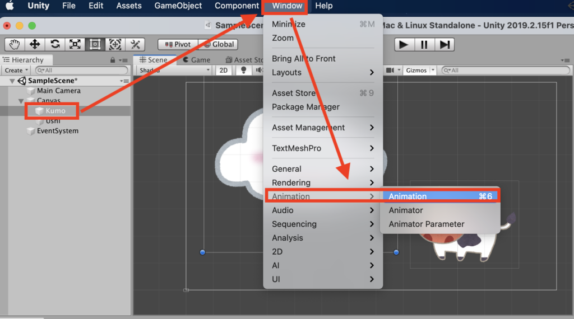574x319 pixels.
Task: Pause the game playback
Action: [x=424, y=45]
